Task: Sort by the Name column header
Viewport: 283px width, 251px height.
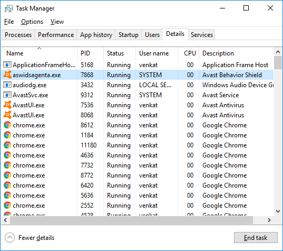Action: (x=40, y=53)
